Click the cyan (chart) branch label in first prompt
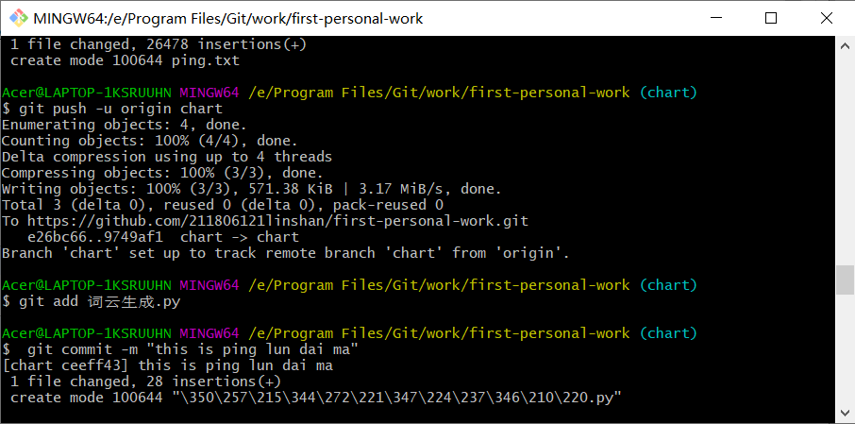This screenshot has height=424, width=855. click(x=668, y=93)
